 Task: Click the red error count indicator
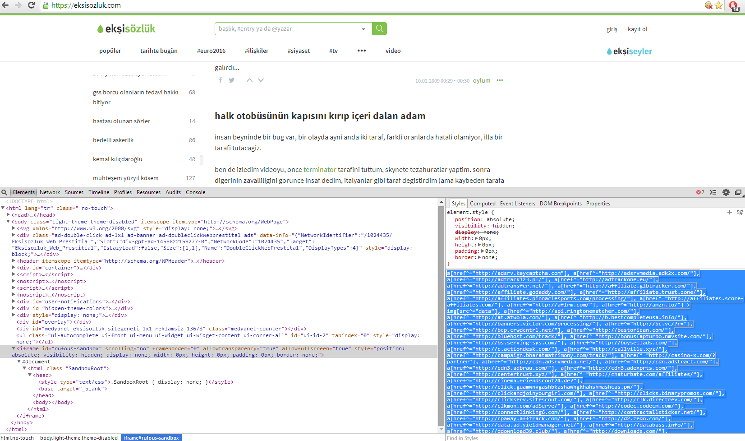click(x=700, y=192)
